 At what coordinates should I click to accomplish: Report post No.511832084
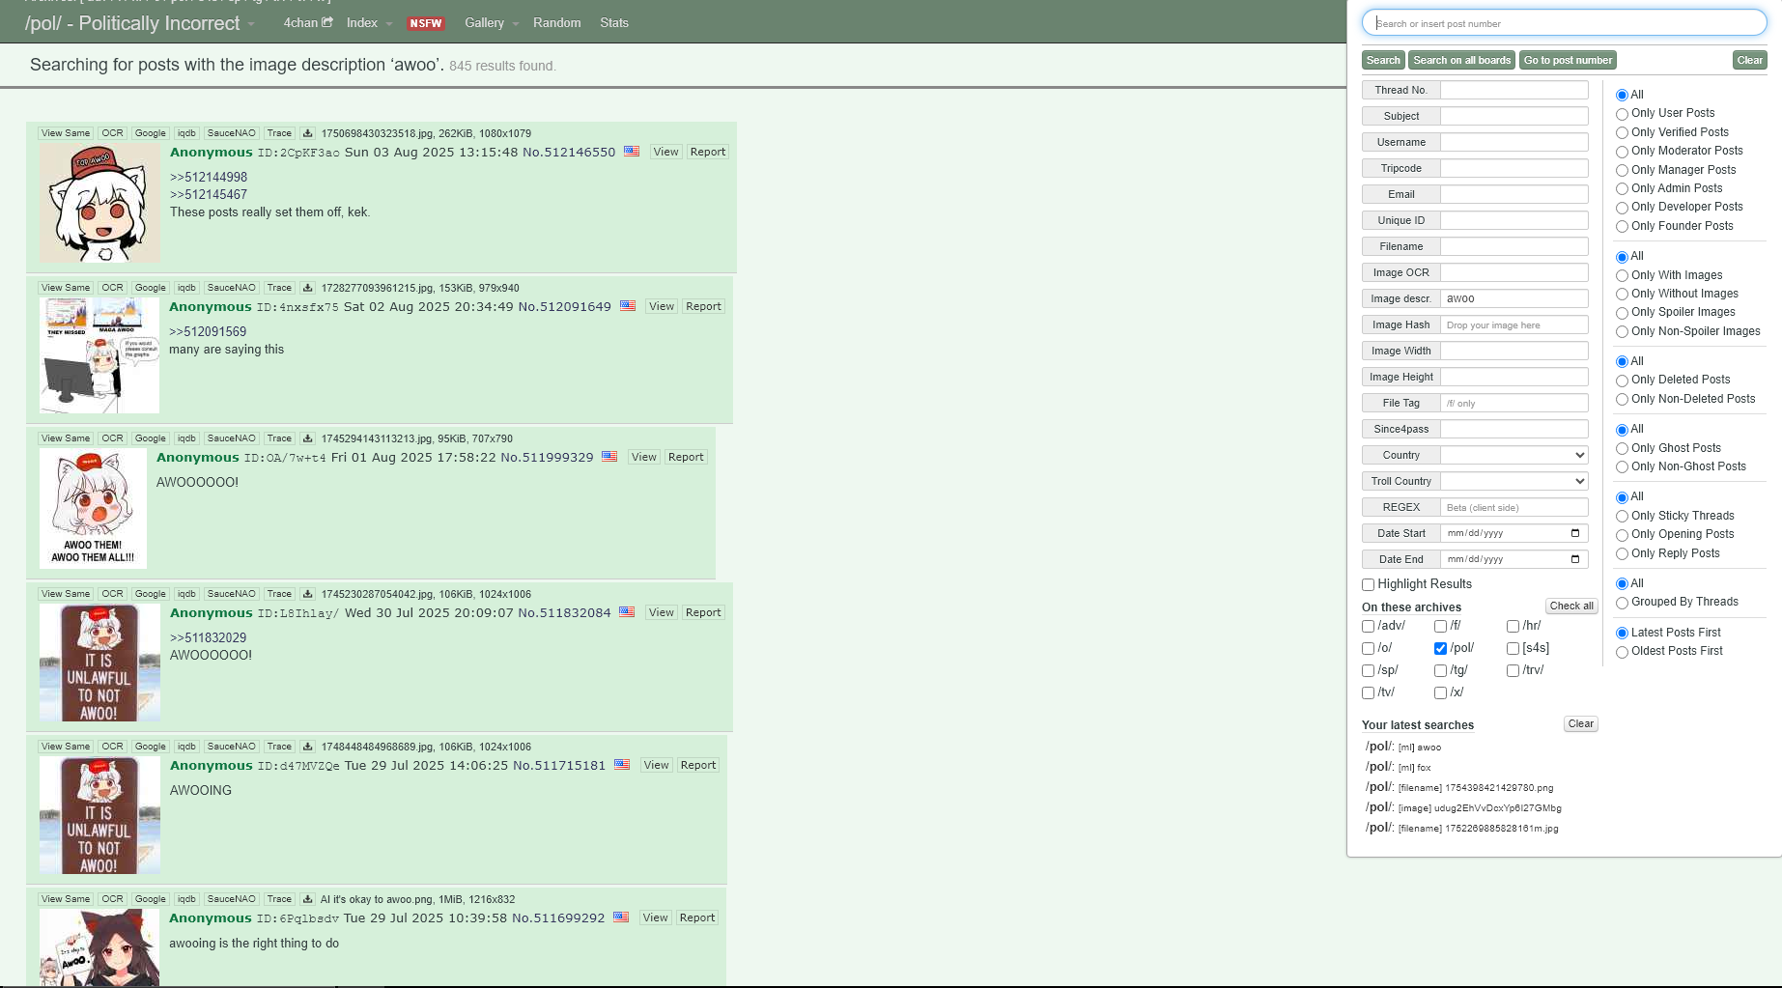[703, 612]
